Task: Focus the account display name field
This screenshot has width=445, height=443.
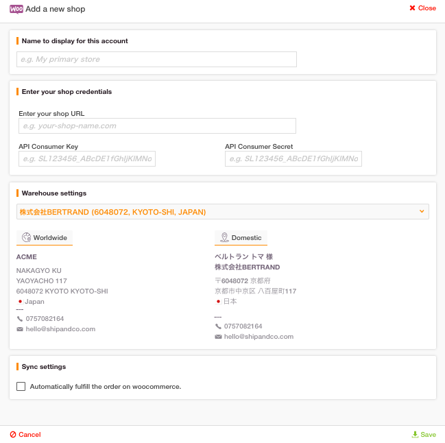Action: 156,59
